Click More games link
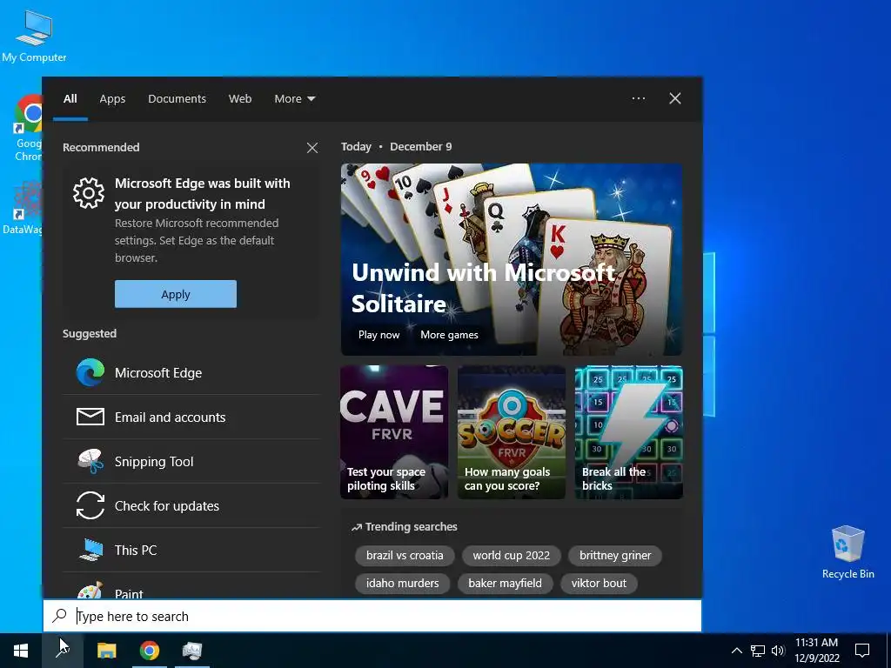 (x=449, y=335)
